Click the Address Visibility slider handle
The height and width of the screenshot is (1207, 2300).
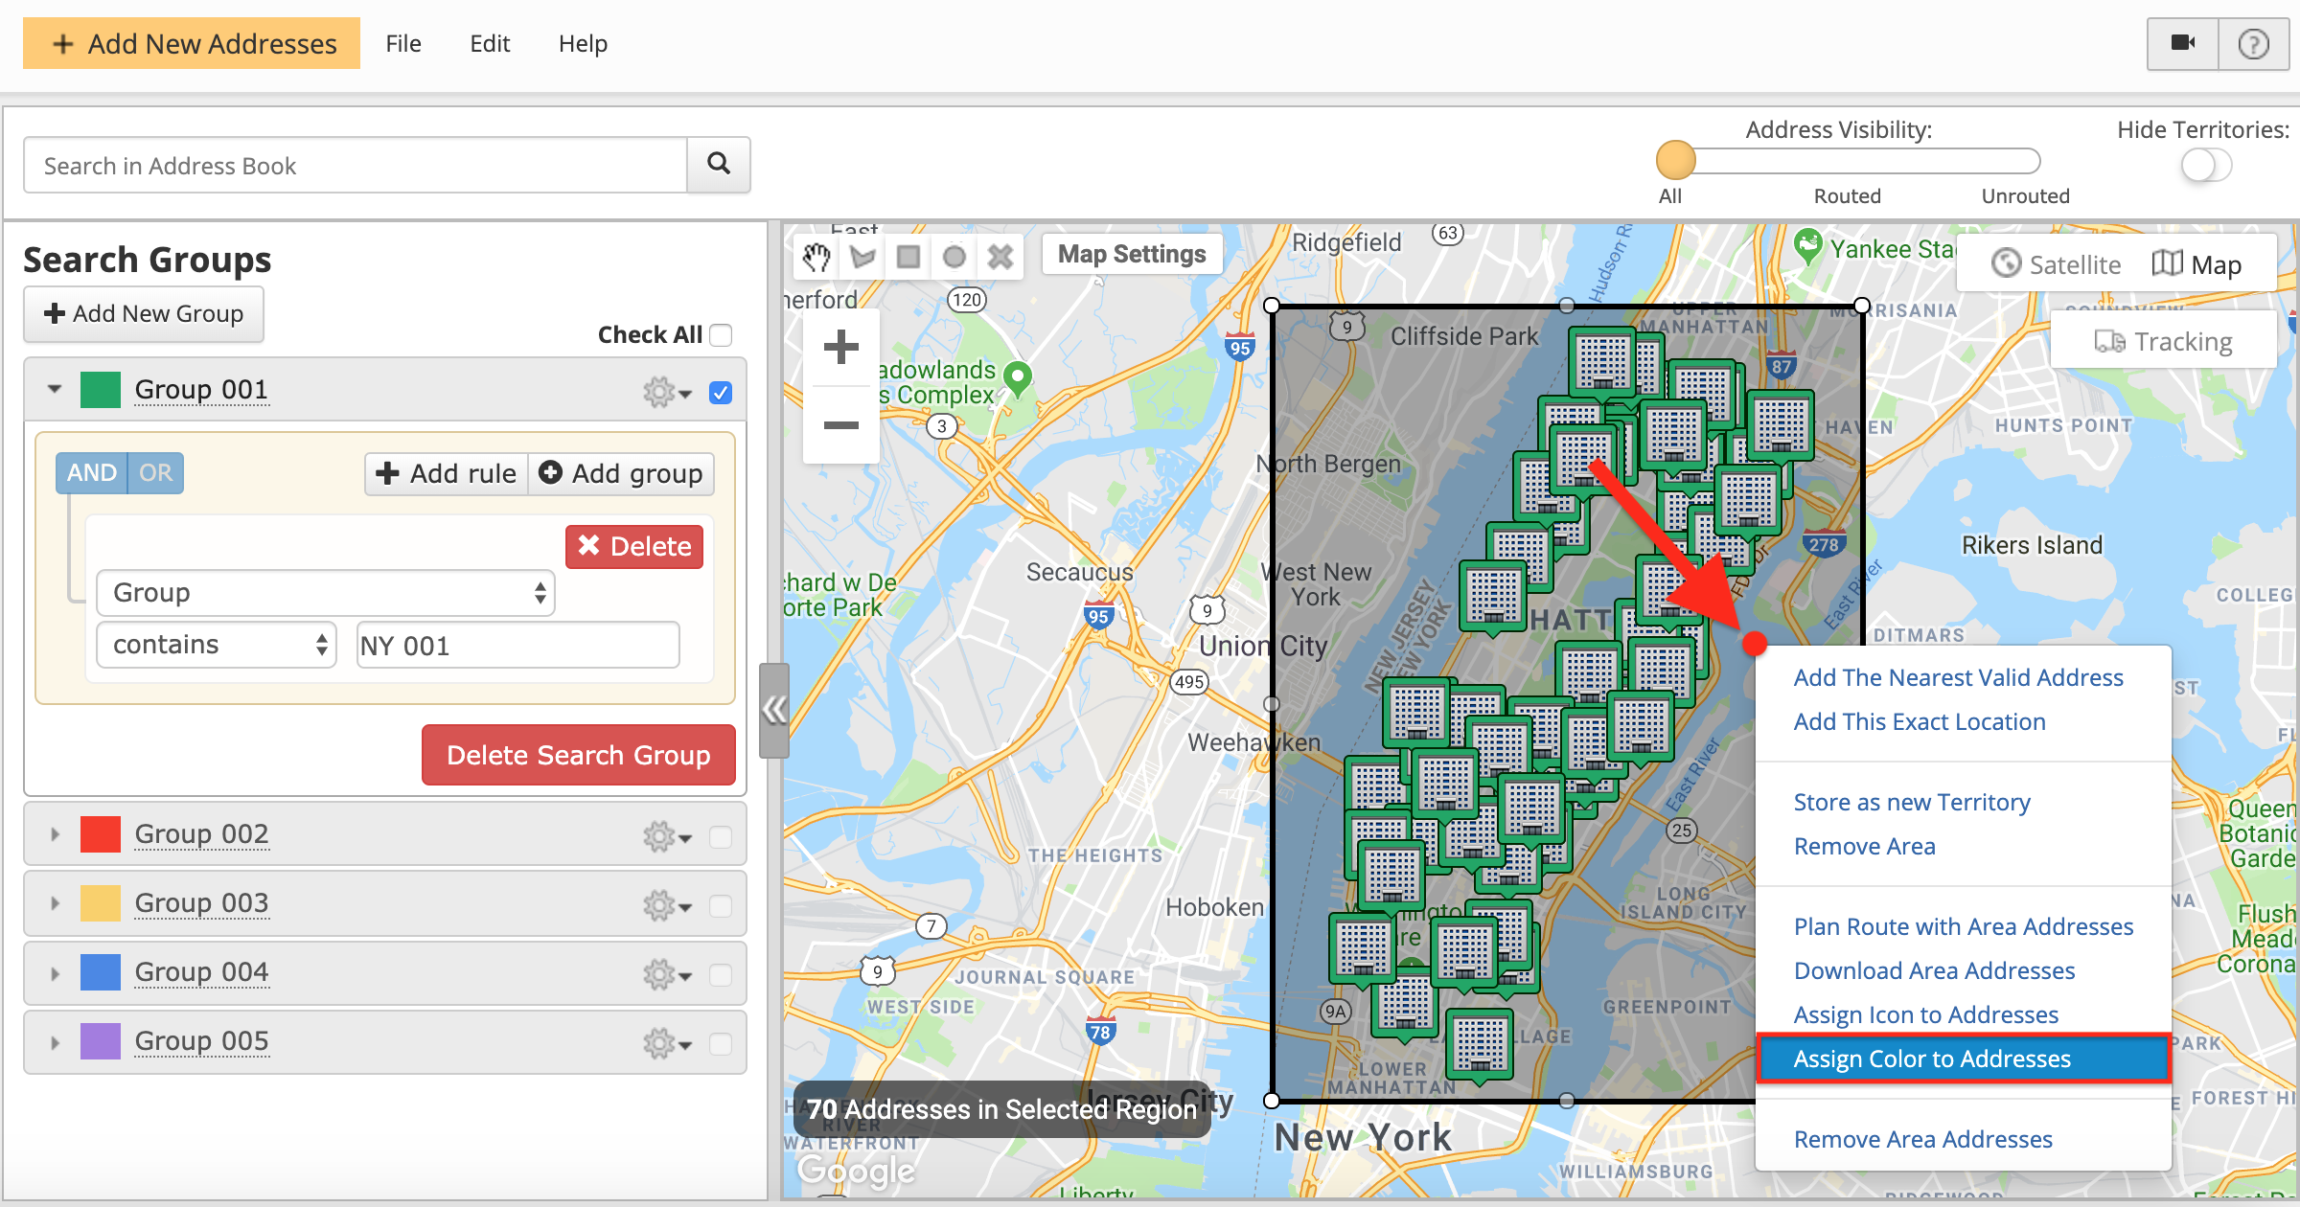point(1675,161)
